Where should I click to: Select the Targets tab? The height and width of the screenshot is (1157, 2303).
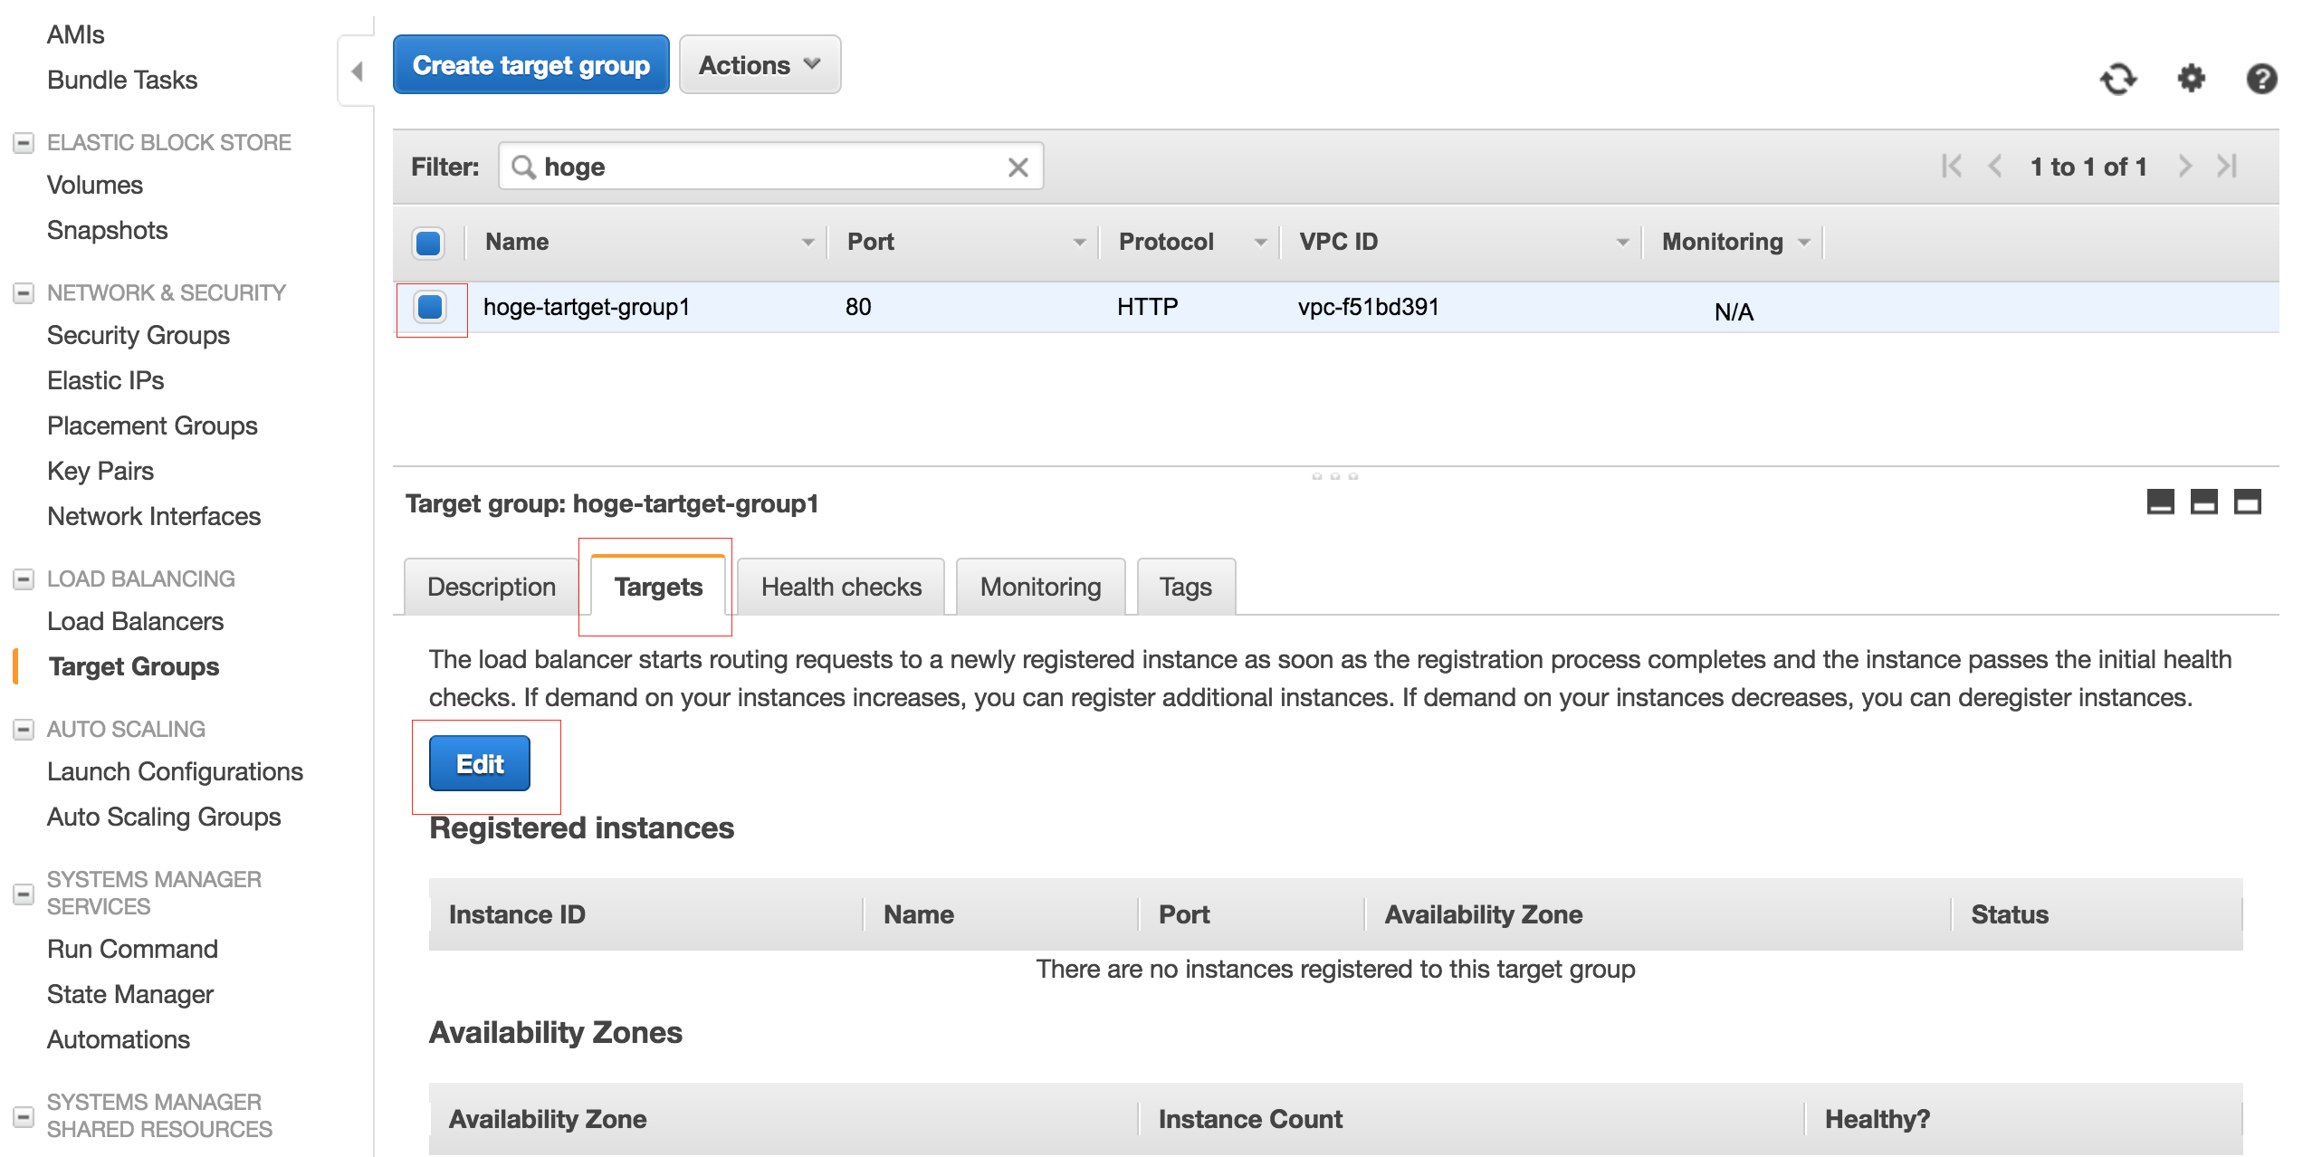point(658,587)
